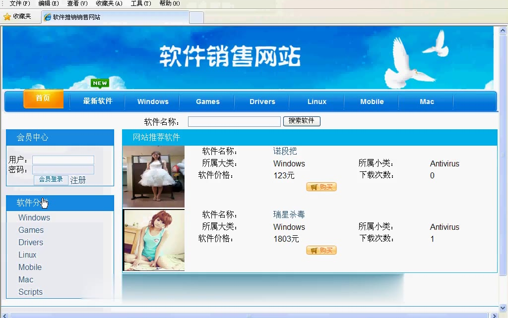Select the 软件推销销售网站 browser tab
508x318 pixels.
click(x=115, y=17)
